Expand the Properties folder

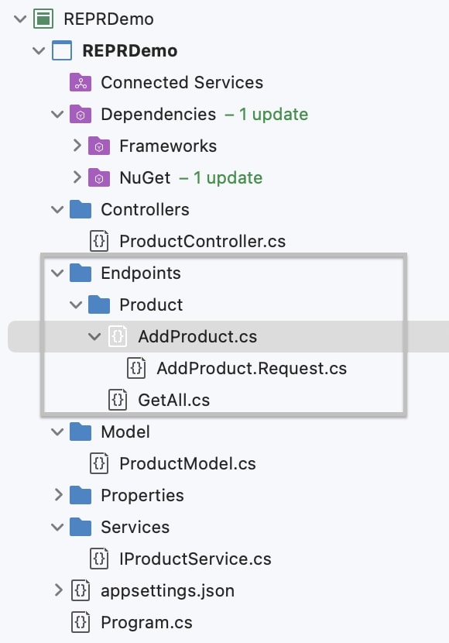click(x=58, y=495)
